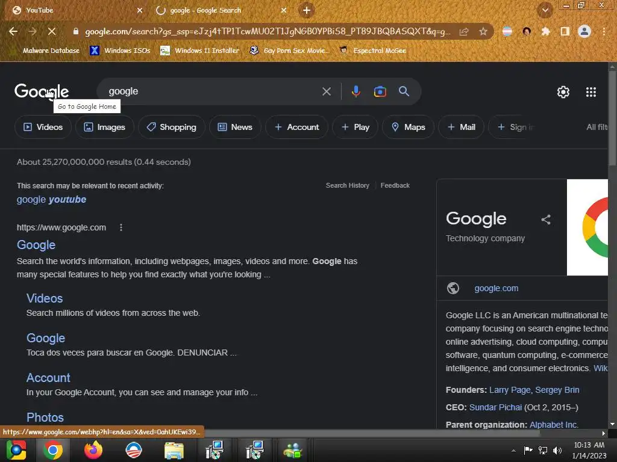Share the Google knowledge panel
This screenshot has height=462, width=617.
pyautogui.click(x=546, y=220)
